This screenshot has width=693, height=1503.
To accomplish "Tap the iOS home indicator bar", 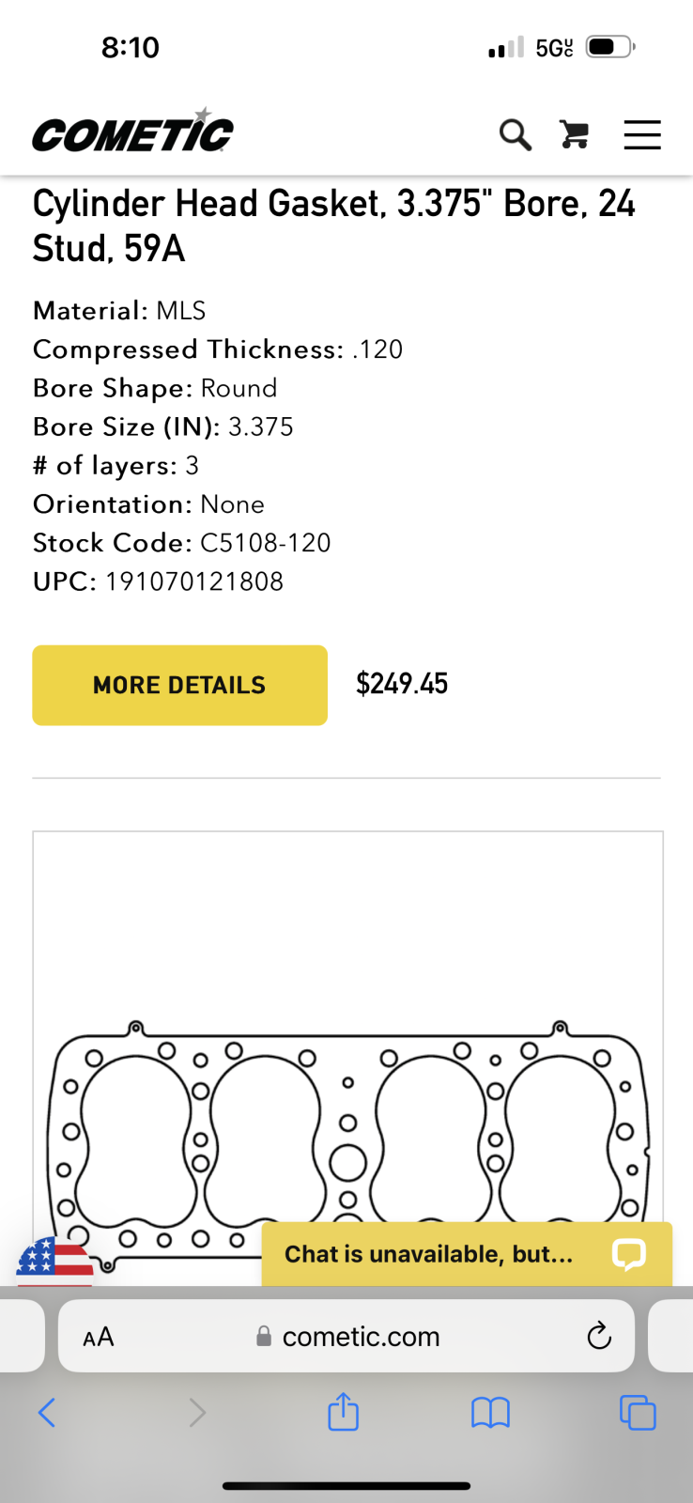I will point(346,1486).
